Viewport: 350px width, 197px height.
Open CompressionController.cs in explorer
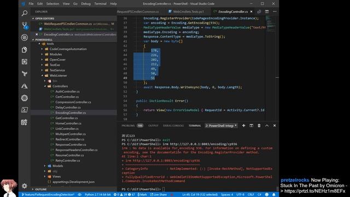73,102
